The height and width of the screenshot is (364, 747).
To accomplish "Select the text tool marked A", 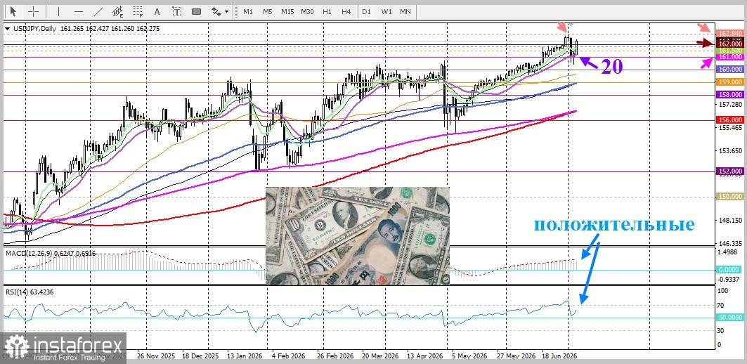I will [157, 11].
